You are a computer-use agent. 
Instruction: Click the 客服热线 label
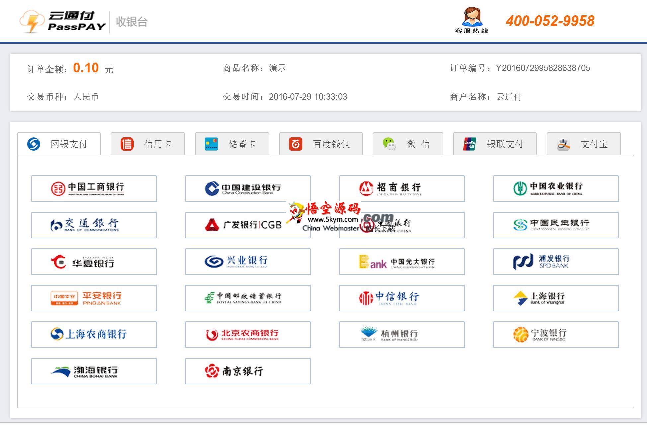pos(472,31)
